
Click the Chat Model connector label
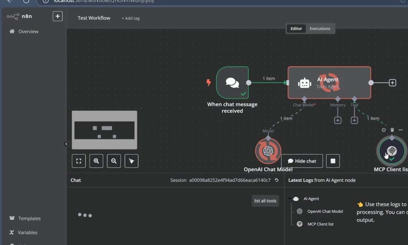tap(304, 105)
